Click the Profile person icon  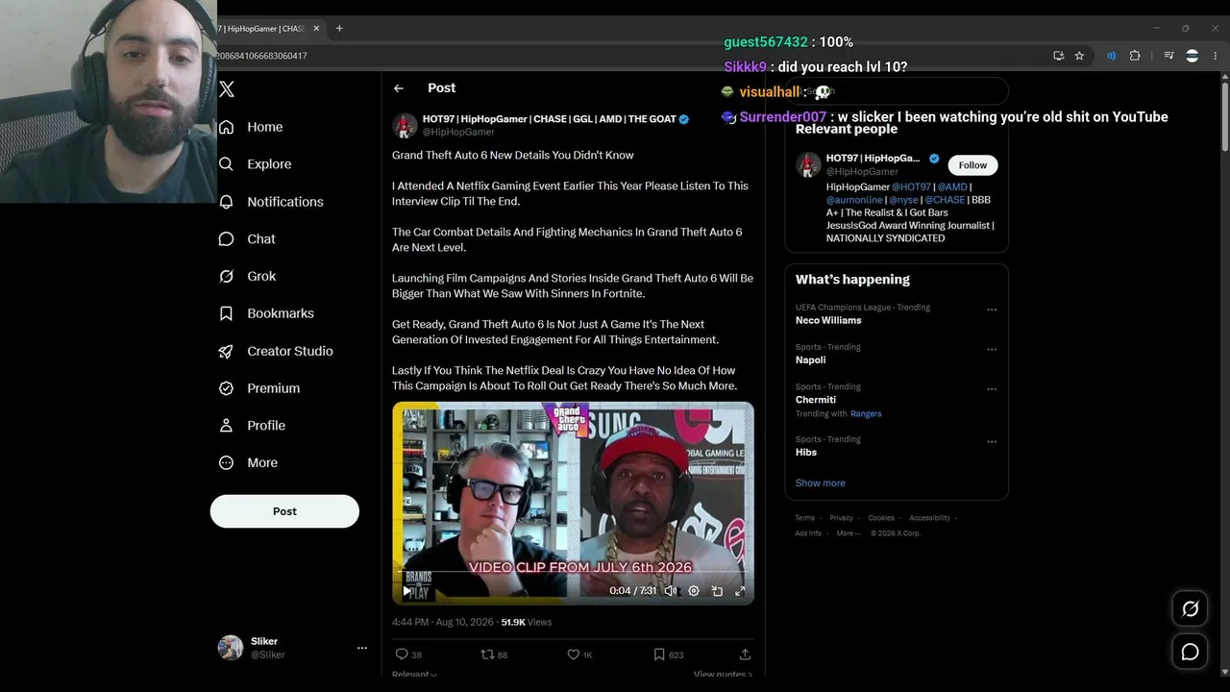point(226,425)
